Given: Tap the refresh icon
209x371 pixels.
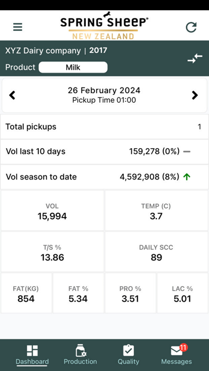Looking at the screenshot, I should click(191, 27).
